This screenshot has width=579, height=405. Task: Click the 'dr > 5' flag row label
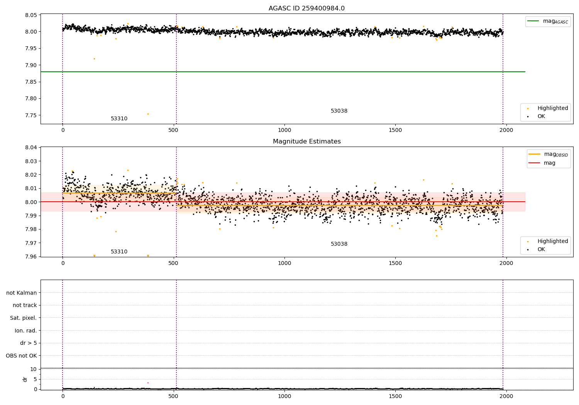tap(29, 343)
